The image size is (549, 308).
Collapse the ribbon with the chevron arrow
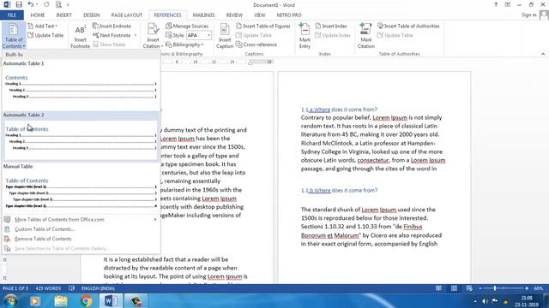pos(543,54)
